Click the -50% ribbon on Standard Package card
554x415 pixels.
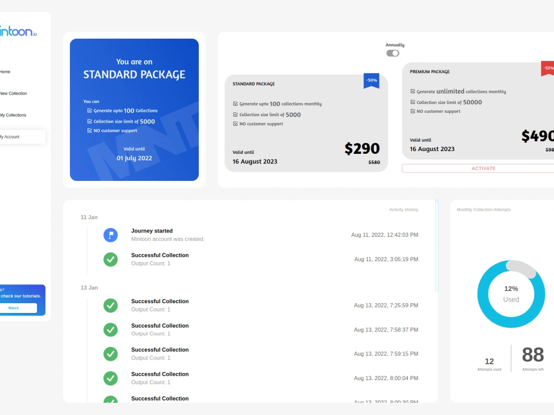point(371,81)
